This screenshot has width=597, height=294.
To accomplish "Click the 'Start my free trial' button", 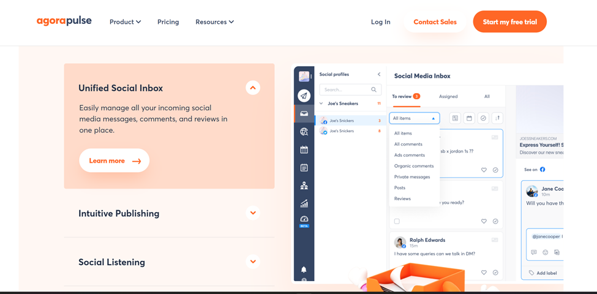I will tap(510, 21).
